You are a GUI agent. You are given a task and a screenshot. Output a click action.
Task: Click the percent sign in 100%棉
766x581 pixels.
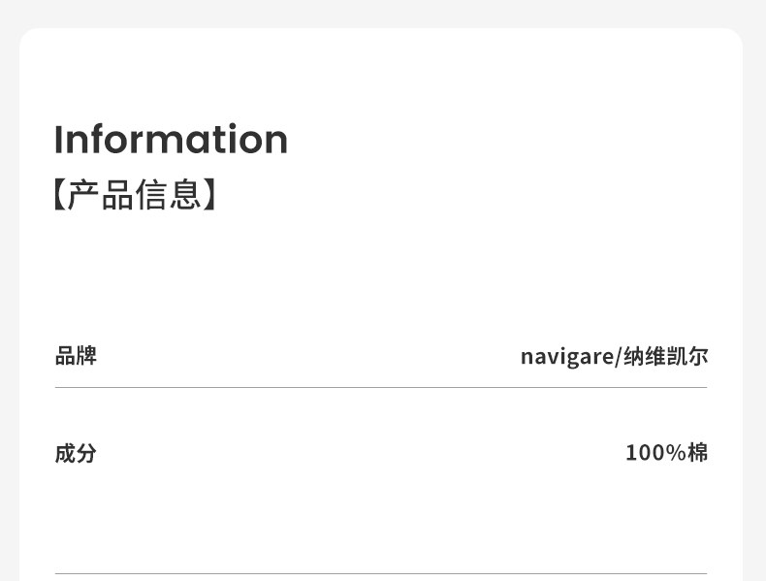pyautogui.click(x=677, y=452)
